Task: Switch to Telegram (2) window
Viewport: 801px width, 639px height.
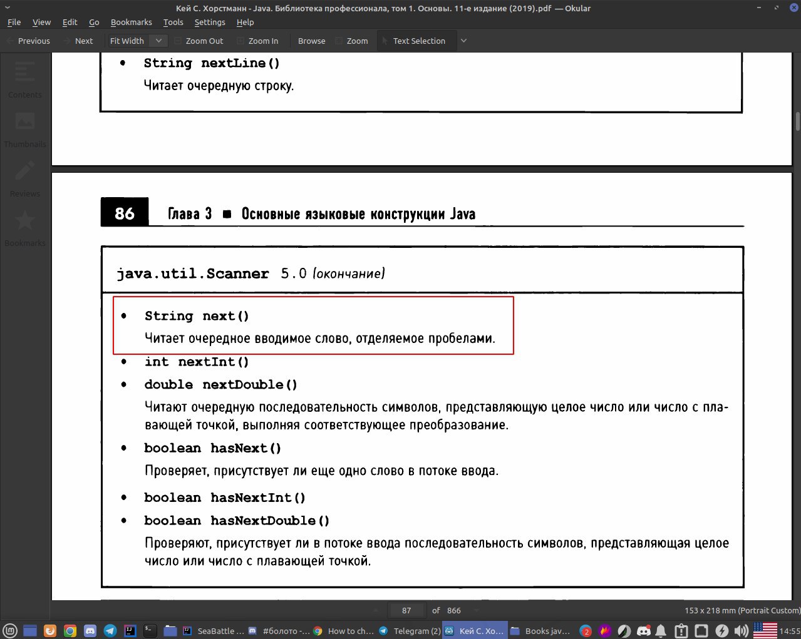Action: click(x=409, y=631)
